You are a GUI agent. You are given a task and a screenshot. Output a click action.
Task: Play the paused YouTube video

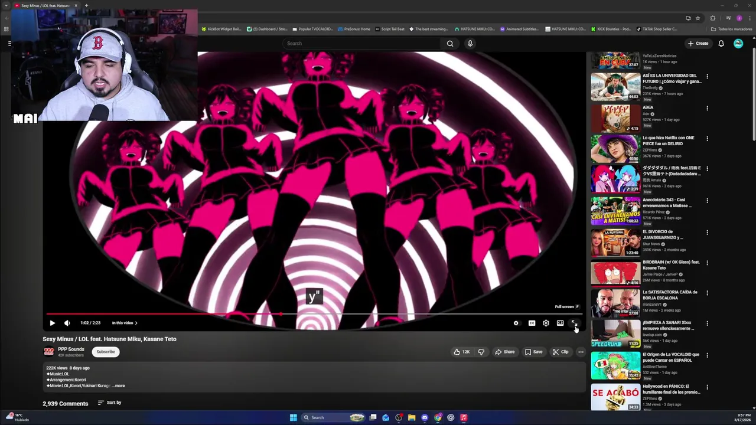tap(52, 323)
